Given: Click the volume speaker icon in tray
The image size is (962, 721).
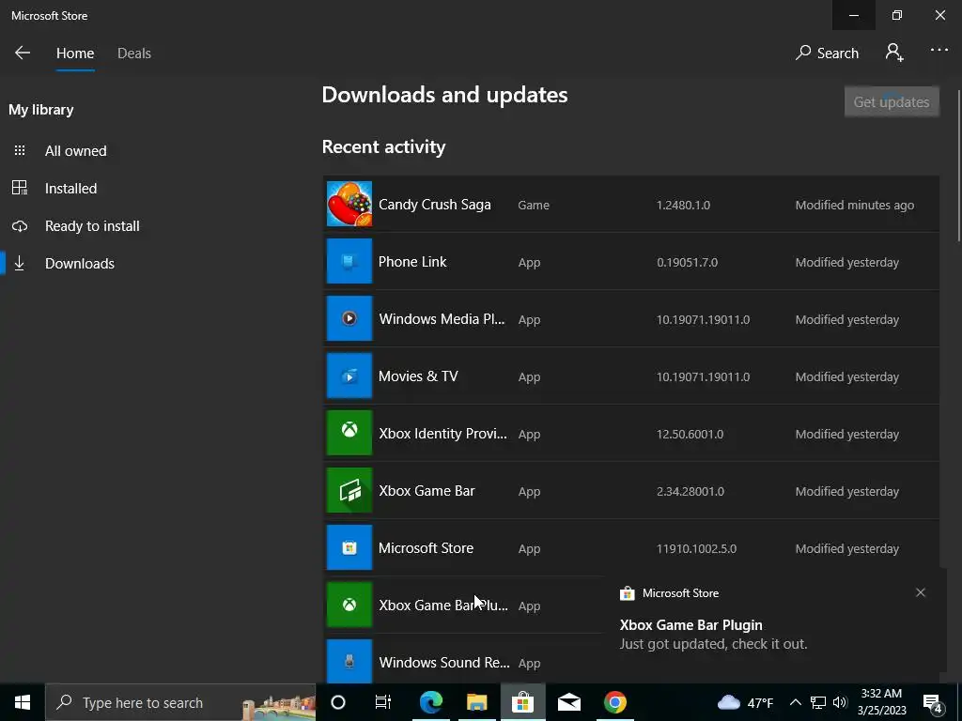Looking at the screenshot, I should click(840, 702).
